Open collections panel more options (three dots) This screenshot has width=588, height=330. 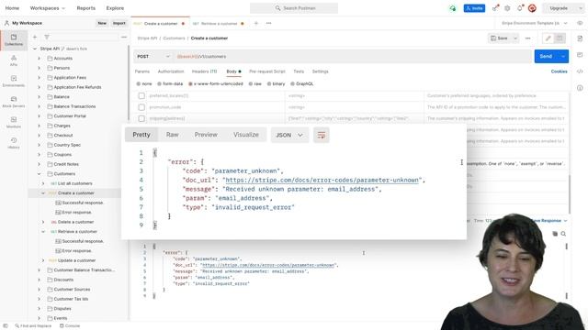124,37
